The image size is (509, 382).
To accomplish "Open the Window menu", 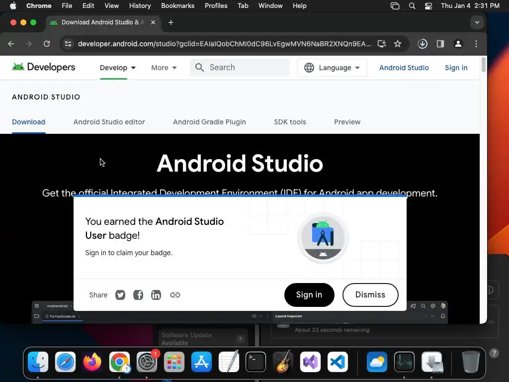I will pos(270,5).
